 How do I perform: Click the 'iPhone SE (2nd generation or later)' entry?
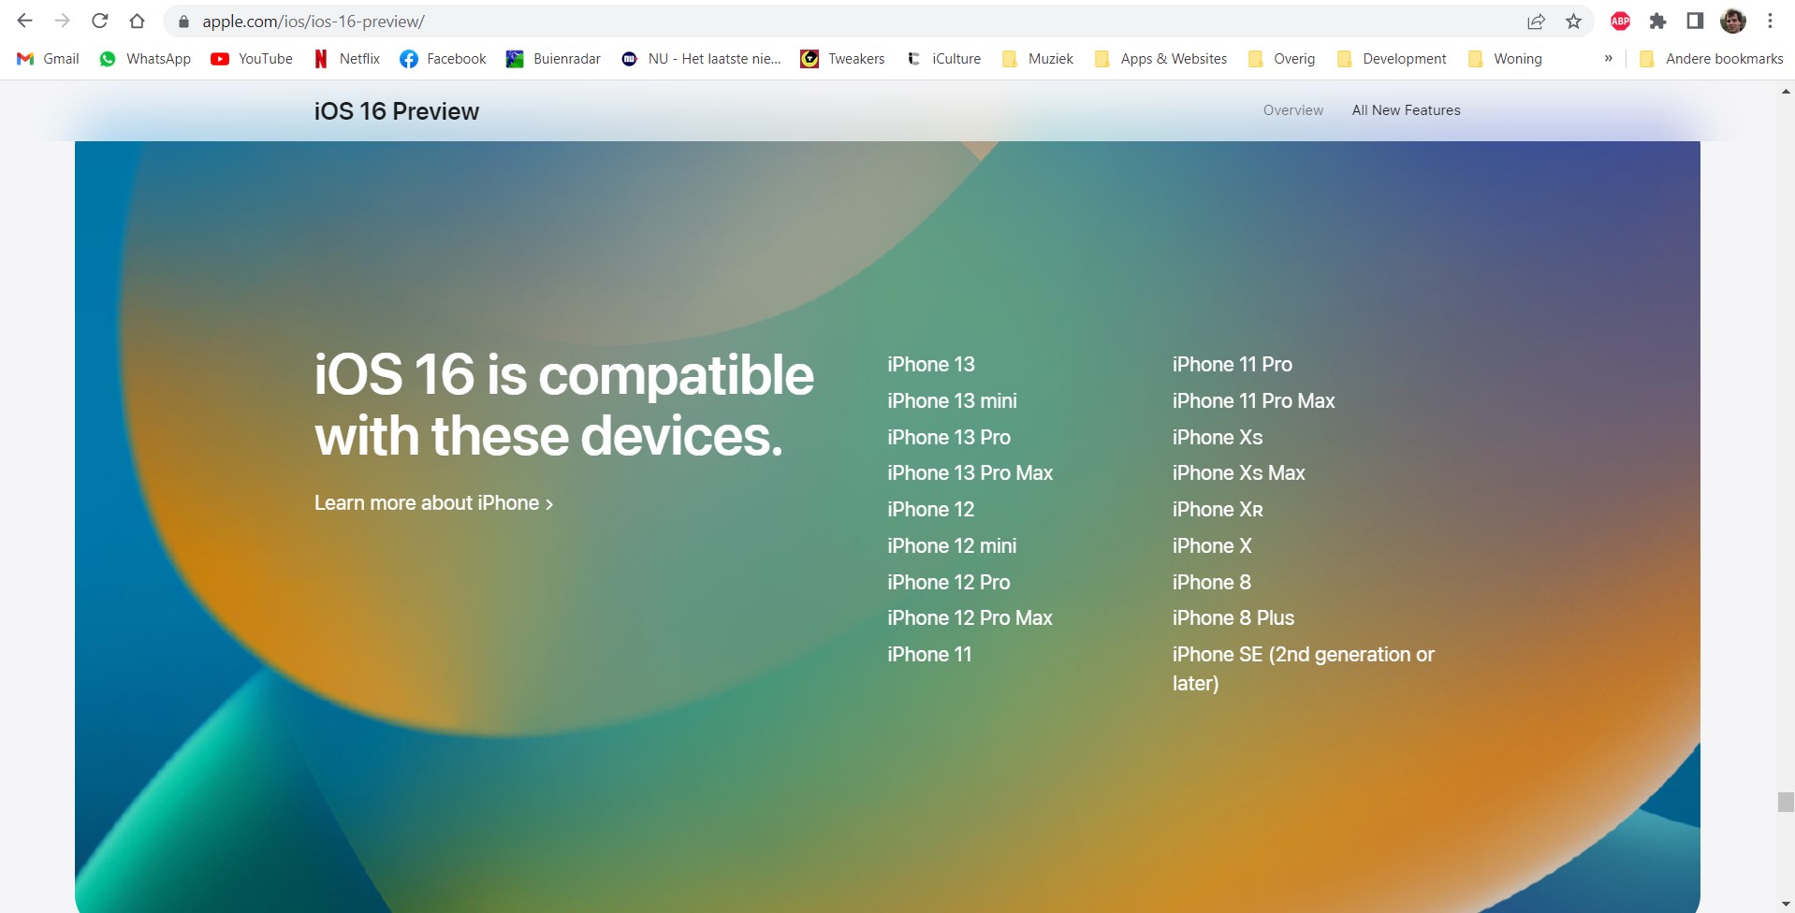pyautogui.click(x=1304, y=669)
